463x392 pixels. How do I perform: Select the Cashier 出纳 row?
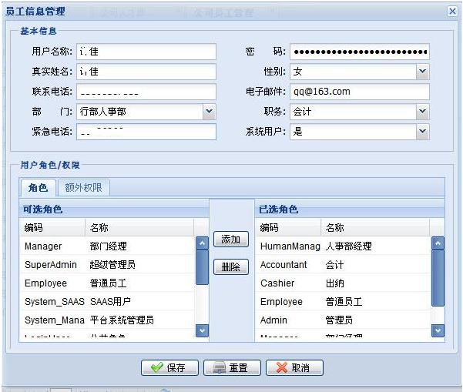coord(343,283)
